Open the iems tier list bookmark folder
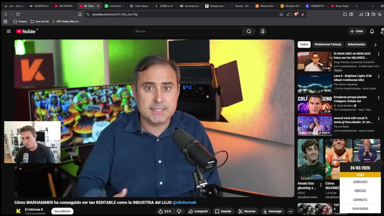Screen dimensions: 384x216 tap(40, 21)
